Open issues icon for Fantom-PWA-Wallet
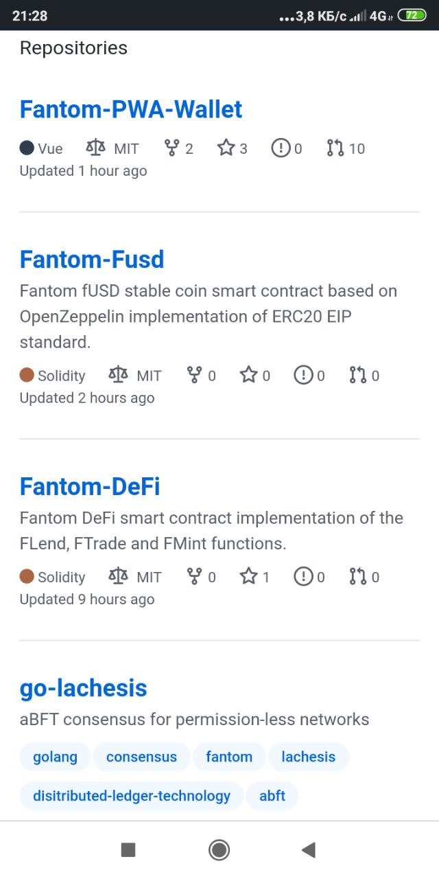Image resolution: width=439 pixels, height=879 pixels. (281, 148)
